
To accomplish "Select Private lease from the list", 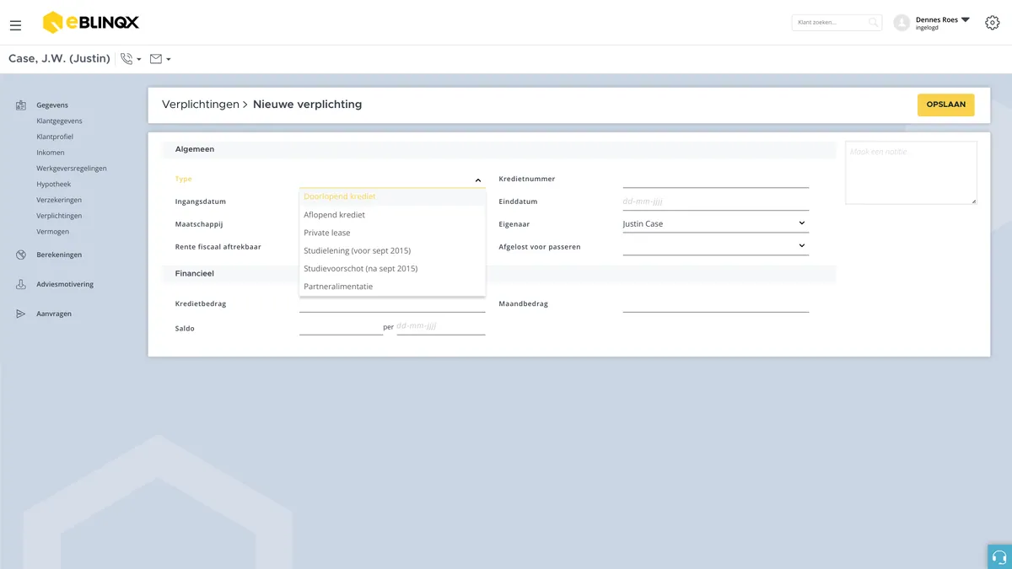I will pyautogui.click(x=392, y=233).
